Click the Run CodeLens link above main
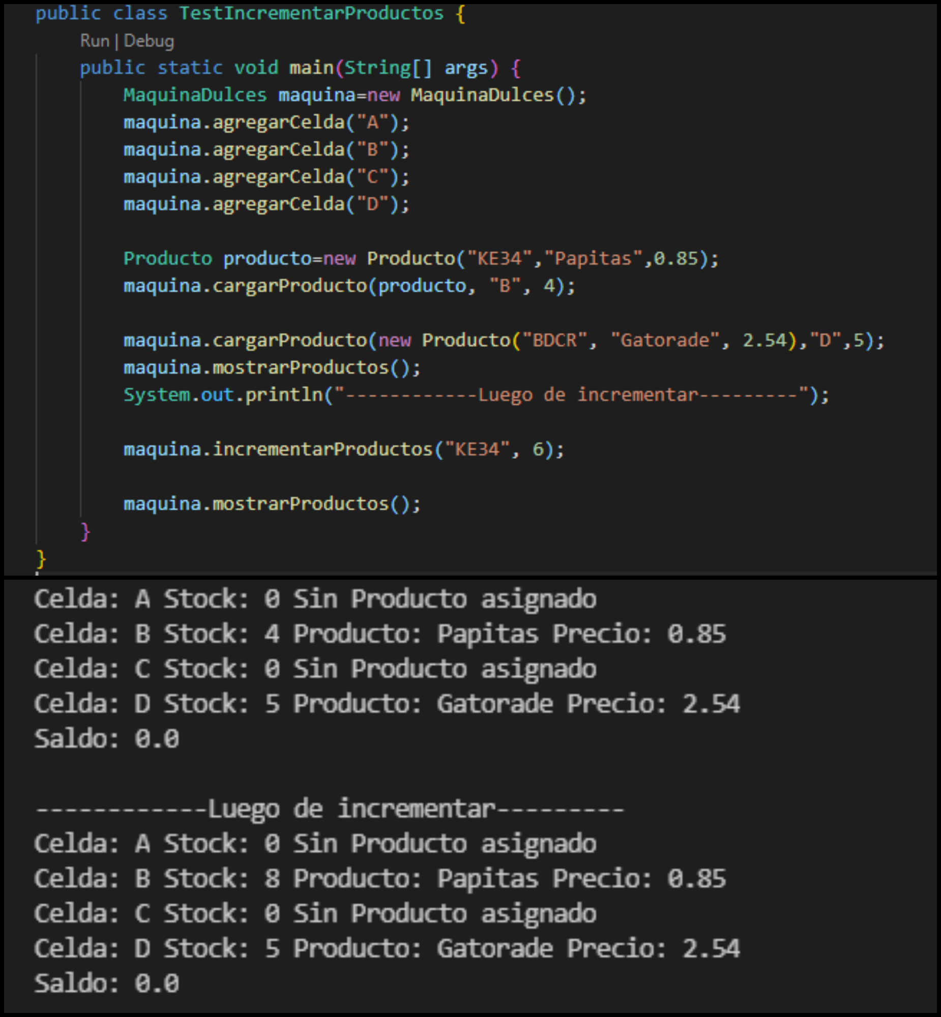This screenshot has width=941, height=1017. (x=94, y=41)
